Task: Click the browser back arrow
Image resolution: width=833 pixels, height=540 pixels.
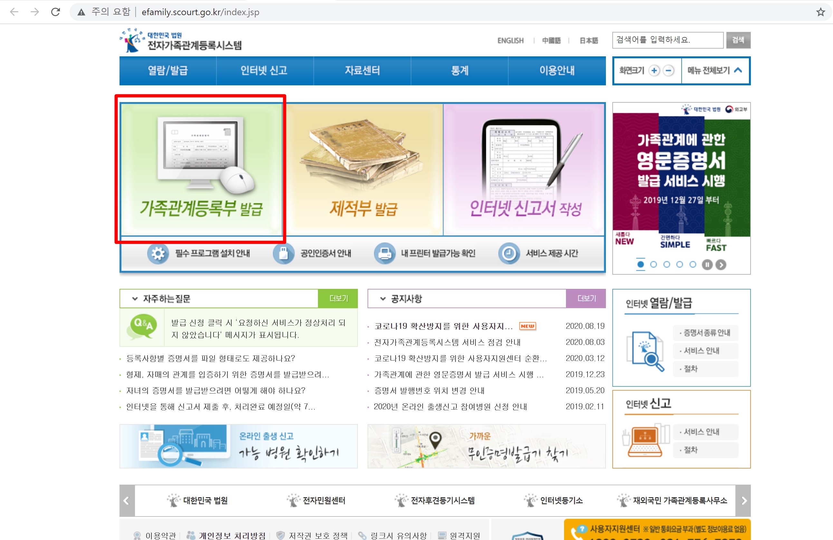Action: (14, 12)
